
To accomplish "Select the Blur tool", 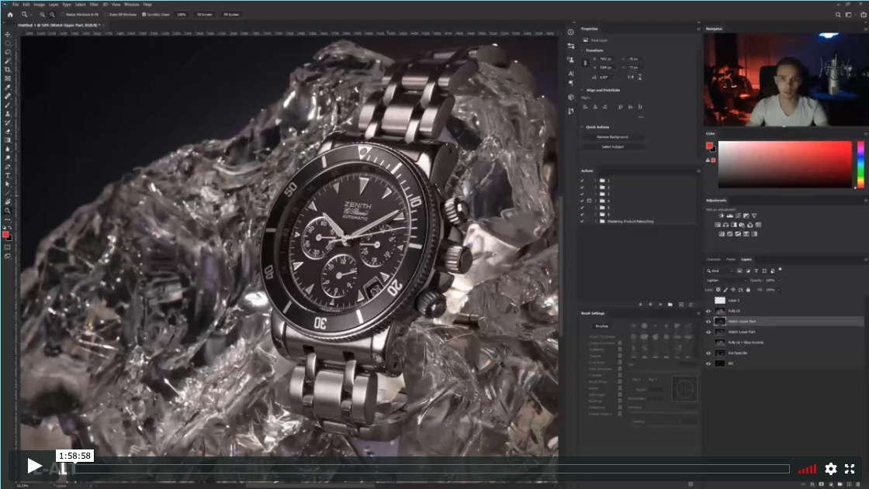I will click(8, 150).
